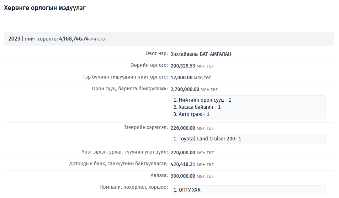Select the Хашаа байшин list entry

pos(197,107)
